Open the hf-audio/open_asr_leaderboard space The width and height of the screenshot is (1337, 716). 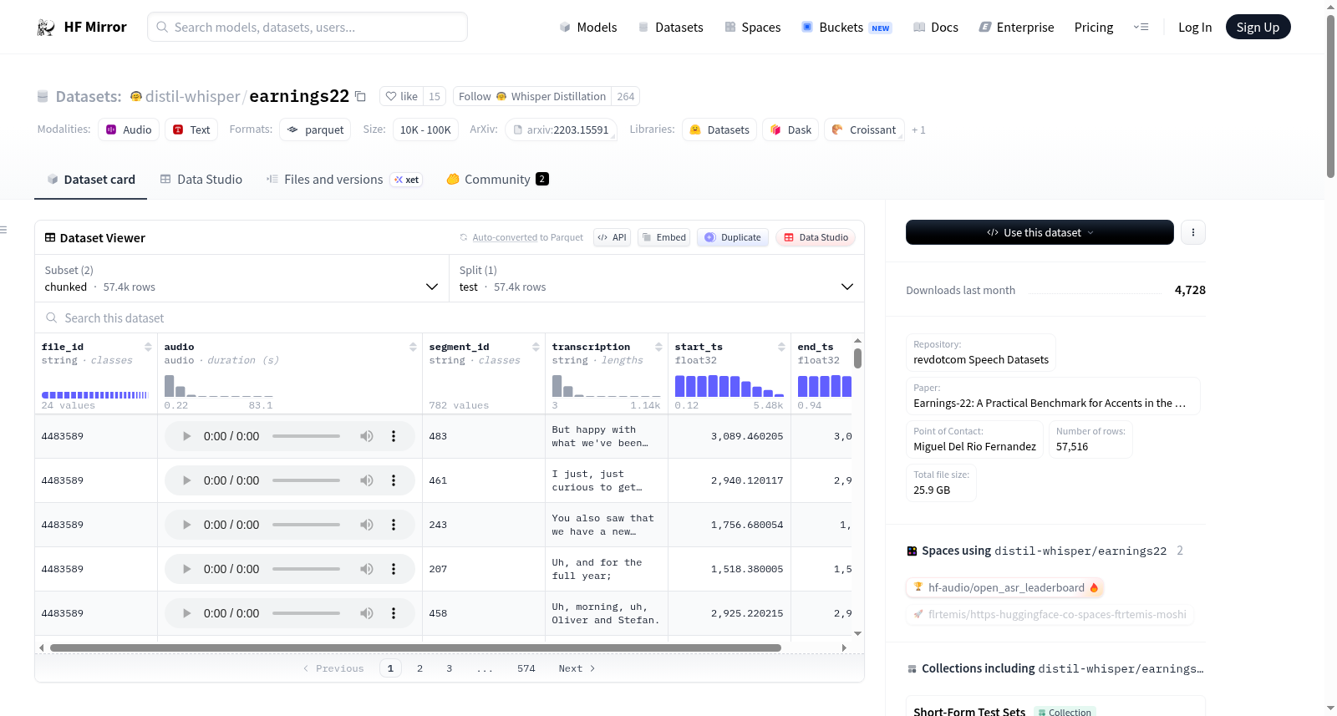[1005, 588]
